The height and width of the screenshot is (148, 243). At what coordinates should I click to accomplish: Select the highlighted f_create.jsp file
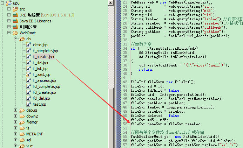[x=43, y=57]
